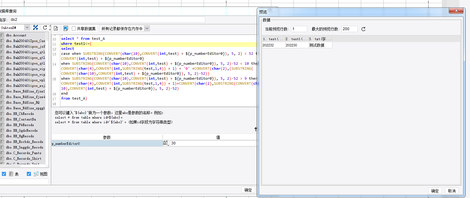This screenshot has width=470, height=198.
Task: Click the '1. test' preview column header
Action: coord(274,39)
